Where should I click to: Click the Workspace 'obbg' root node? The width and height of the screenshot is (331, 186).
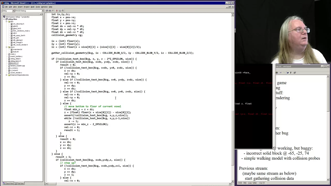pyautogui.click(x=17, y=17)
